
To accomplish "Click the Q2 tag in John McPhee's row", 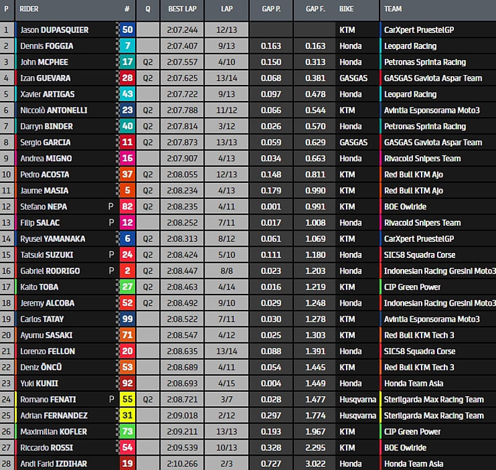I will coord(148,62).
